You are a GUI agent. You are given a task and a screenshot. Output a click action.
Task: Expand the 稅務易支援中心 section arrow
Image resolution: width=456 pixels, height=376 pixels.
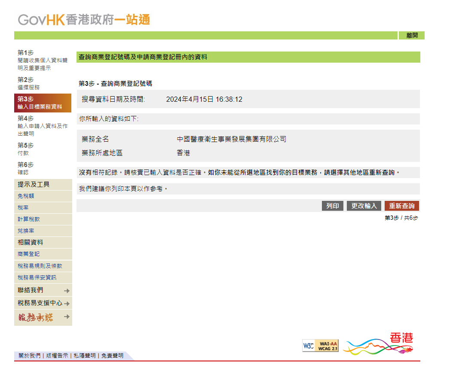click(67, 303)
